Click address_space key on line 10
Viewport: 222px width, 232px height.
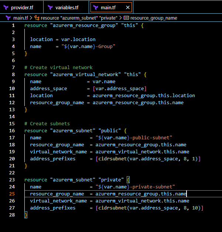[48, 89]
